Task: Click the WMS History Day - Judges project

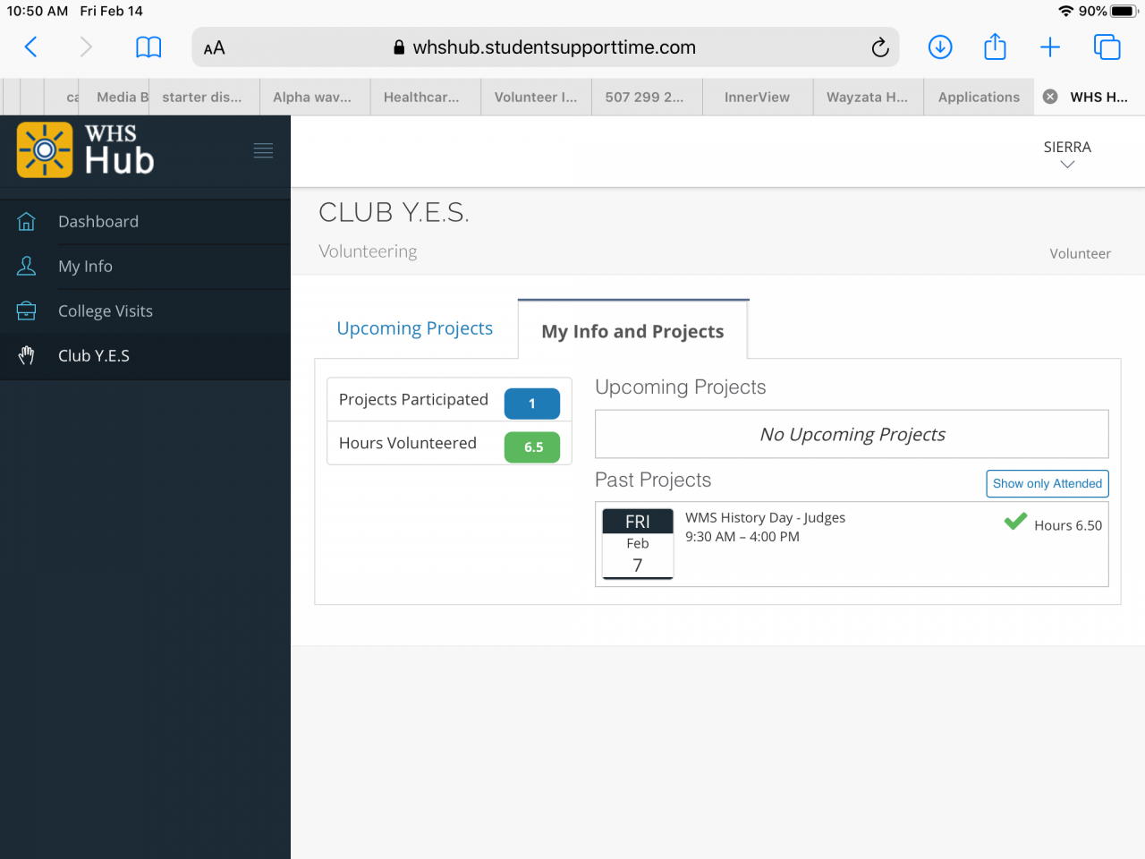Action: point(765,518)
